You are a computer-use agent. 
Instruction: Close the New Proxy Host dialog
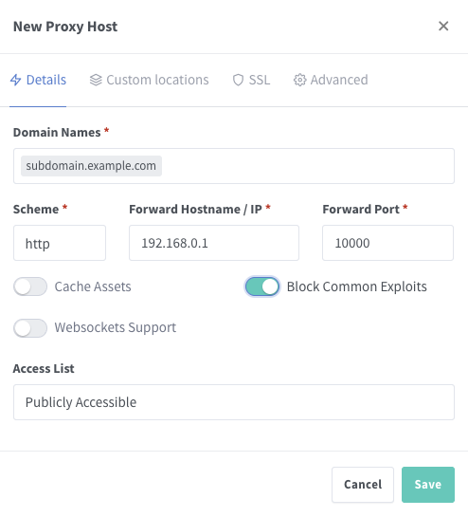tap(443, 26)
